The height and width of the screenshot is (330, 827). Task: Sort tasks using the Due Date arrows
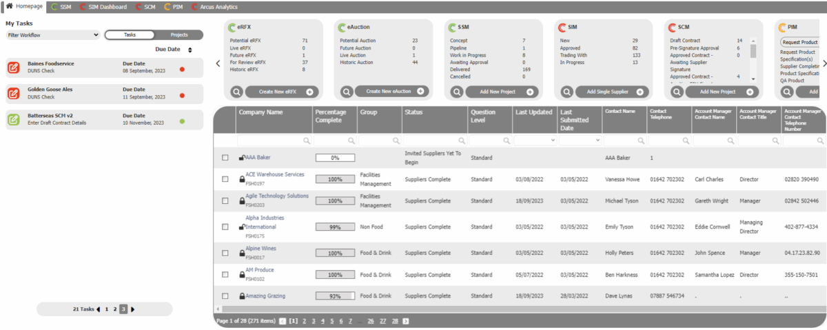point(190,50)
